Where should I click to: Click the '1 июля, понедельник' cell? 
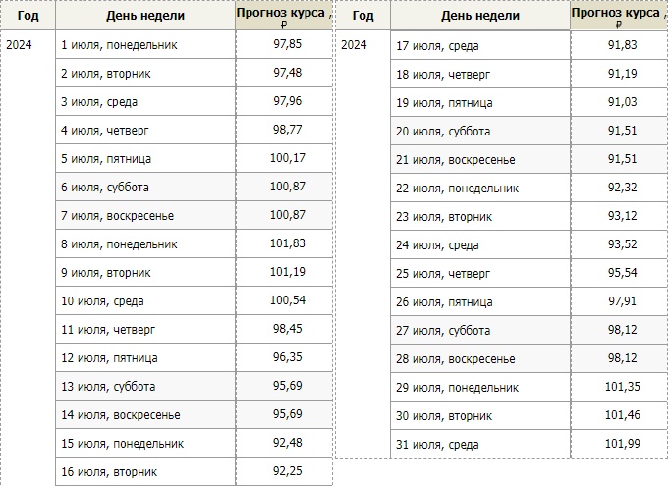click(x=119, y=45)
